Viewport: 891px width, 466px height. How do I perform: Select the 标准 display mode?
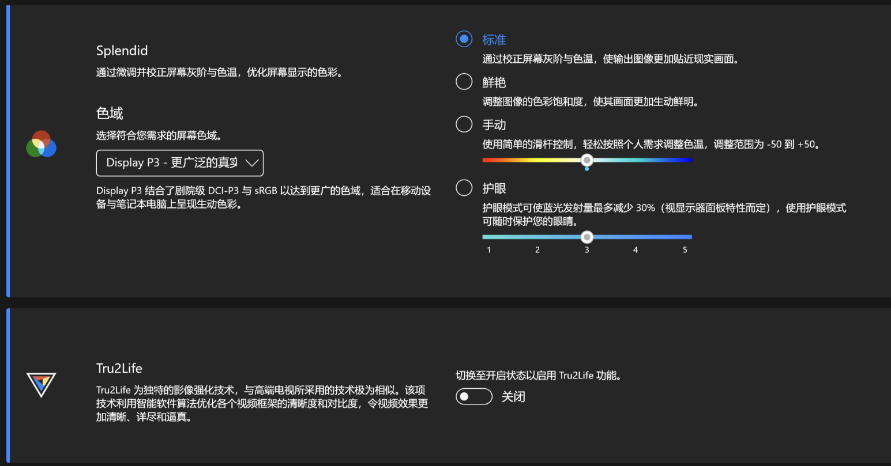click(464, 39)
